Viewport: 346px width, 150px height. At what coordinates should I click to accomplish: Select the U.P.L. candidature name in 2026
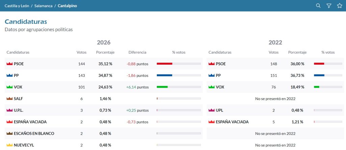(18, 110)
